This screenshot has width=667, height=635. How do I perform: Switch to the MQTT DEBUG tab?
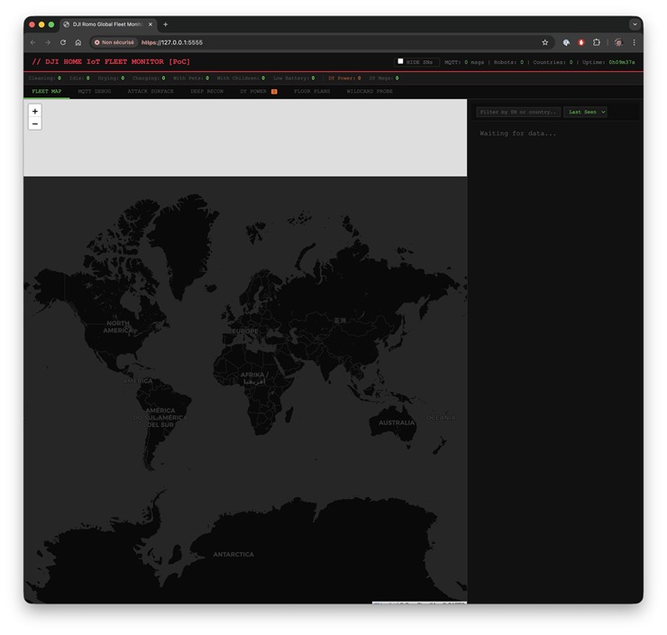[95, 92]
